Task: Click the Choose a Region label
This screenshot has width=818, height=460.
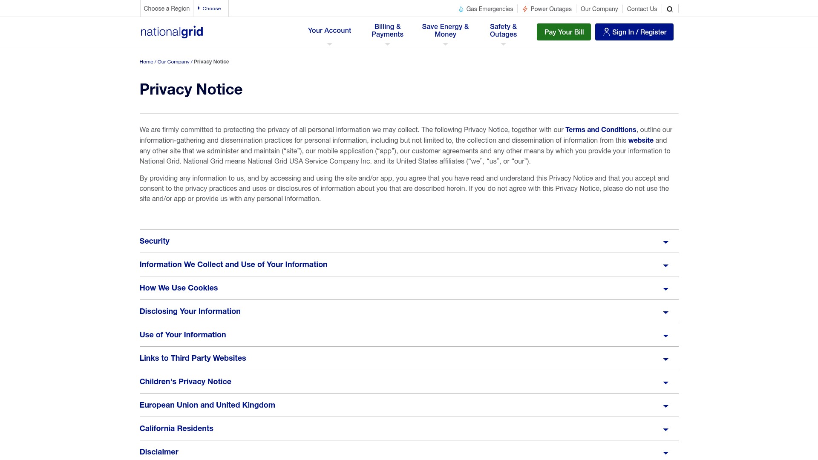Action: (167, 9)
